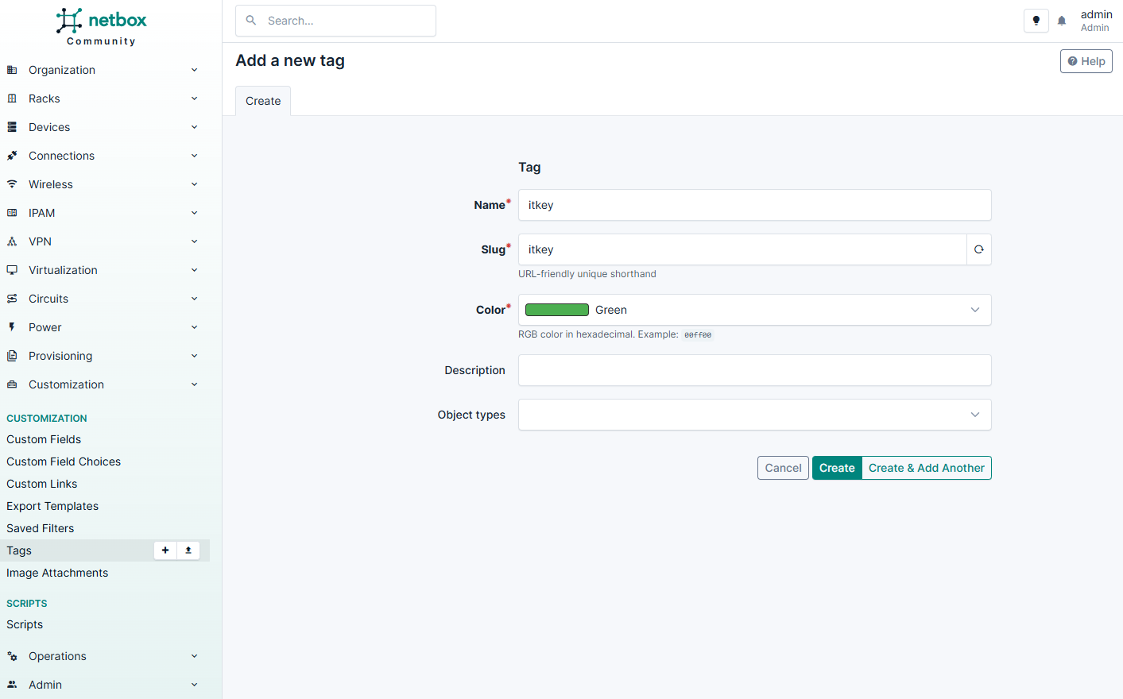Toggle color mode with the lightbulb icon
This screenshot has width=1123, height=699.
pos(1036,21)
